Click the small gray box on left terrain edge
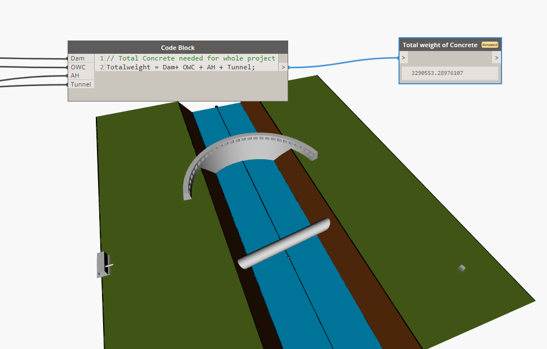 [x=104, y=265]
